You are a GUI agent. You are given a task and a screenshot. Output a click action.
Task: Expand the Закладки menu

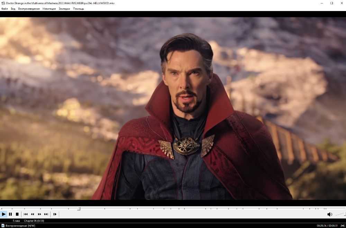(x=64, y=9)
